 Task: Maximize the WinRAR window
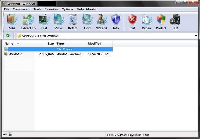point(185,2)
